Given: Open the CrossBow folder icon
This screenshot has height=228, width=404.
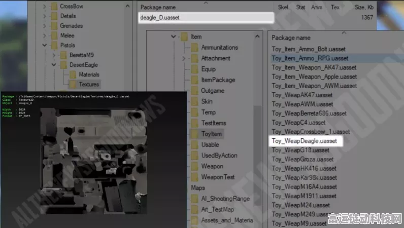Looking at the screenshot, I should [x=54, y=6].
